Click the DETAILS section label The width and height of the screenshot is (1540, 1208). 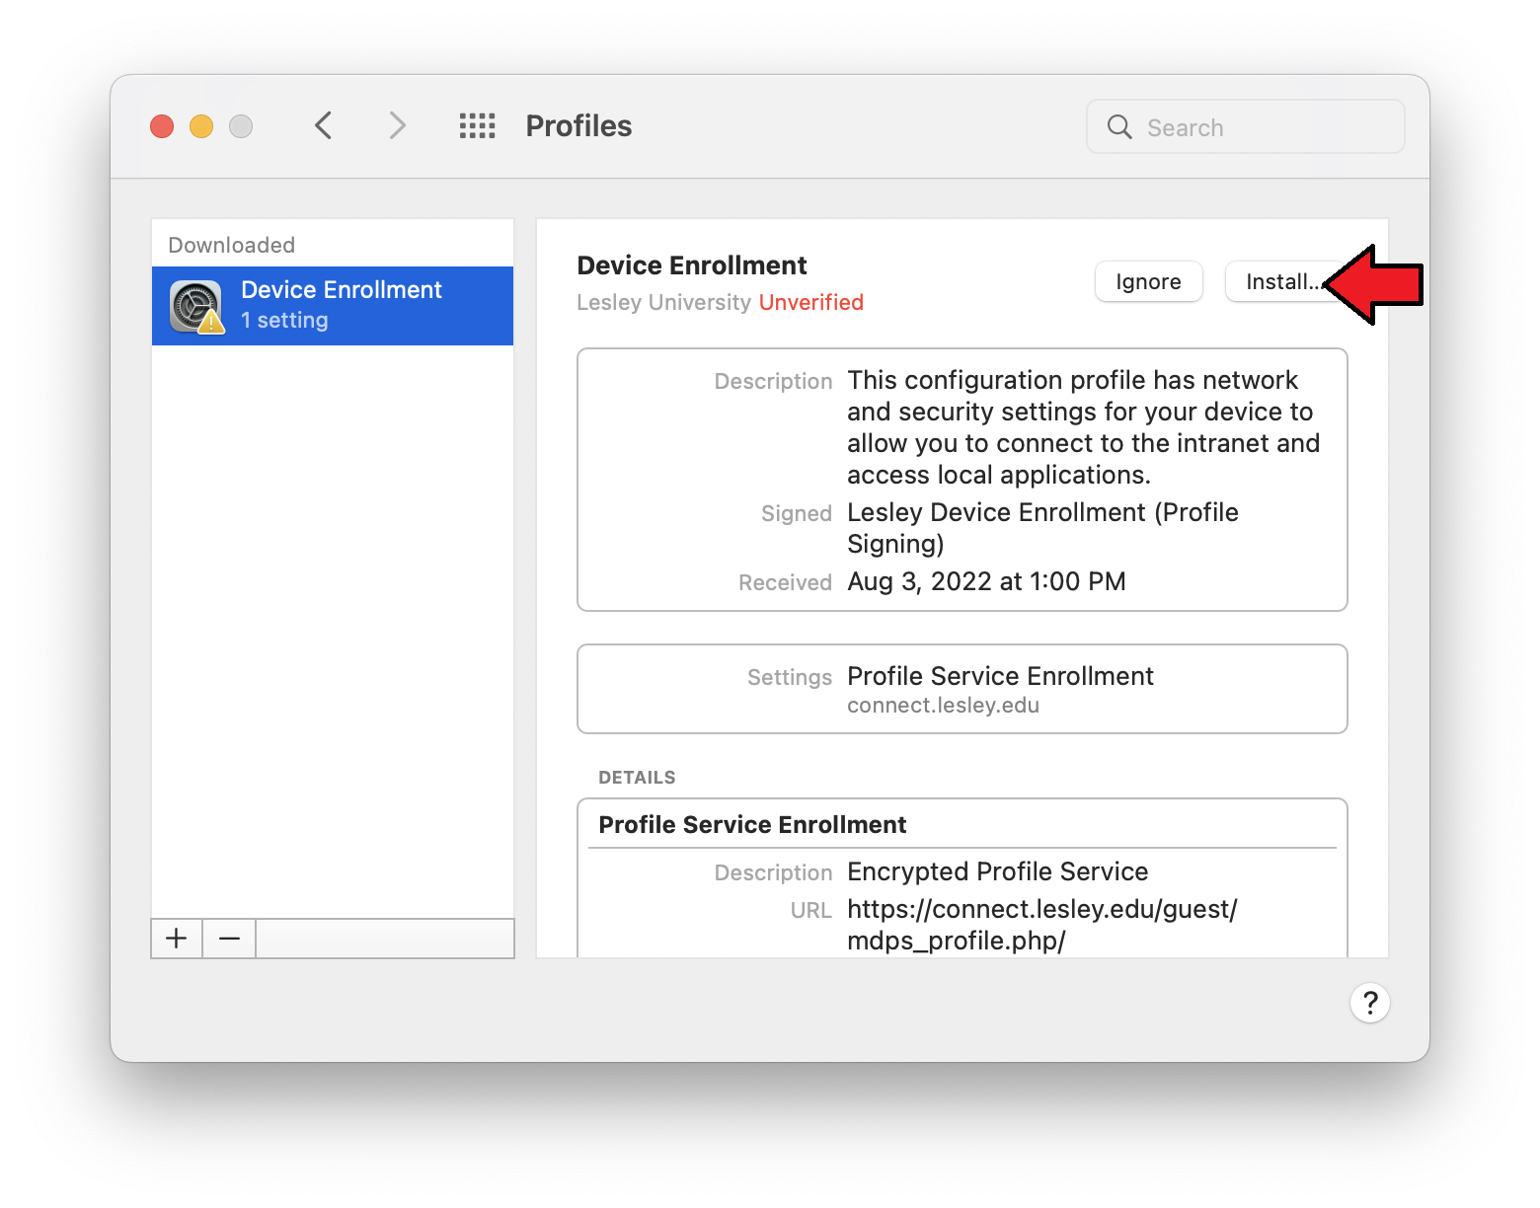(x=637, y=778)
